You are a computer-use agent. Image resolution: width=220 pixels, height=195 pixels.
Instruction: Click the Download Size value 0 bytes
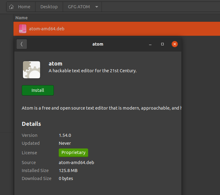[66, 178]
